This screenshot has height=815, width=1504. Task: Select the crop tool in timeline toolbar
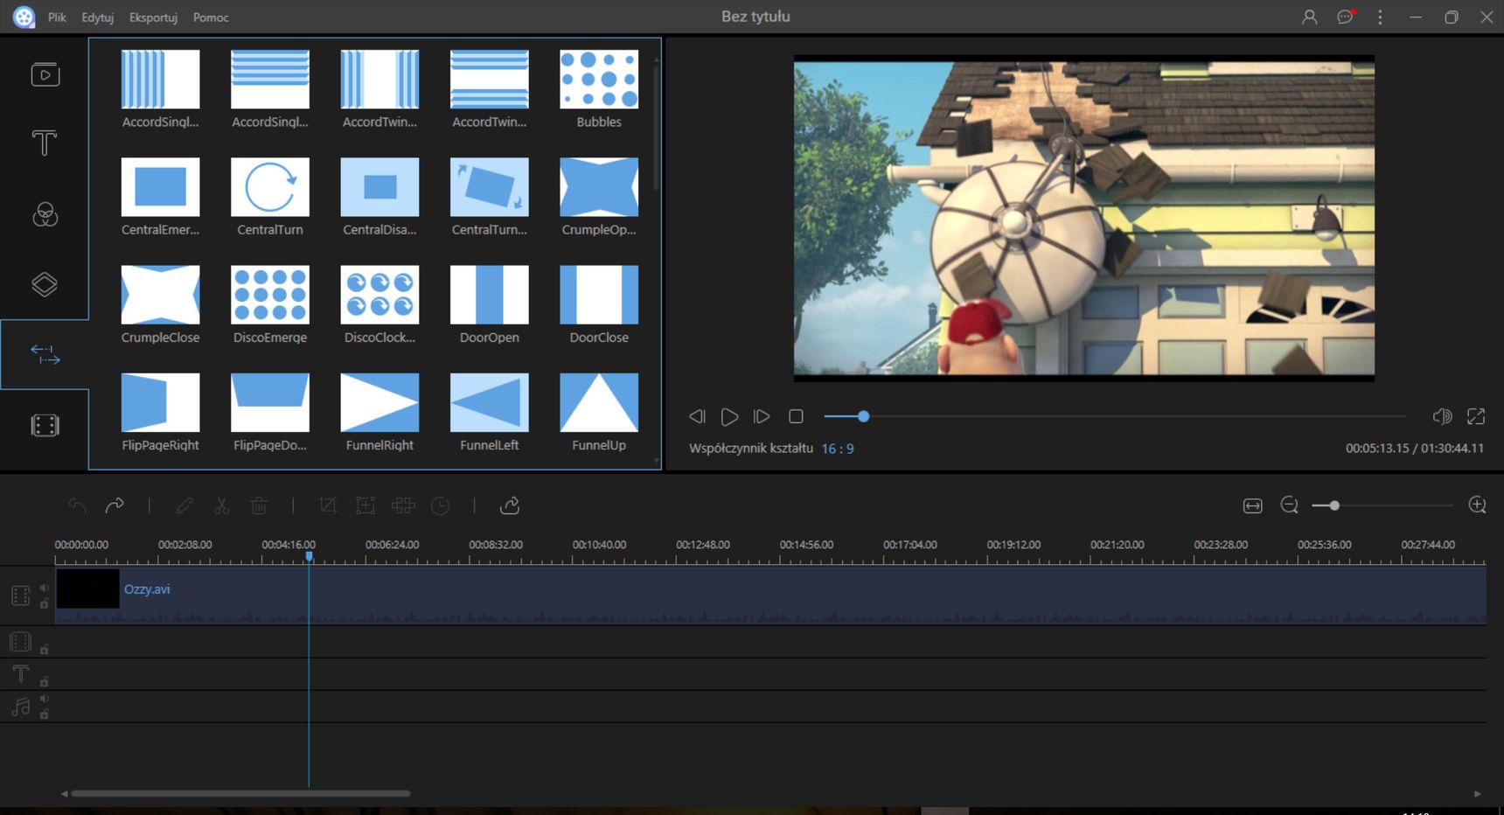coord(328,505)
